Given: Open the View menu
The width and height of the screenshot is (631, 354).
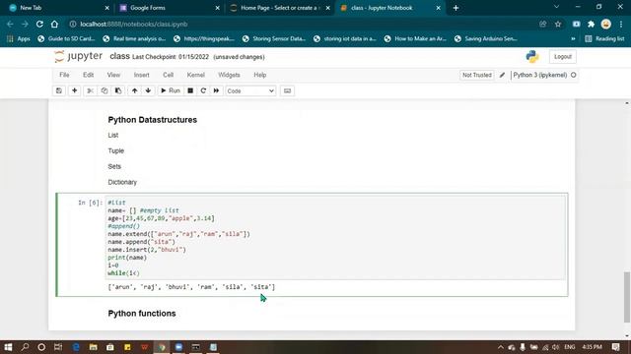Looking at the screenshot, I should (x=113, y=75).
